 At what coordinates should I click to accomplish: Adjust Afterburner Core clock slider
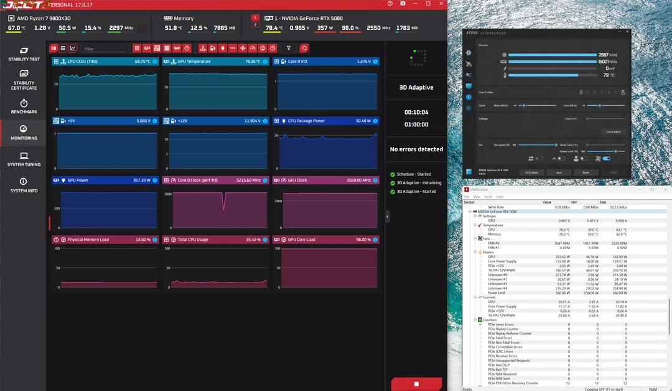pos(606,105)
